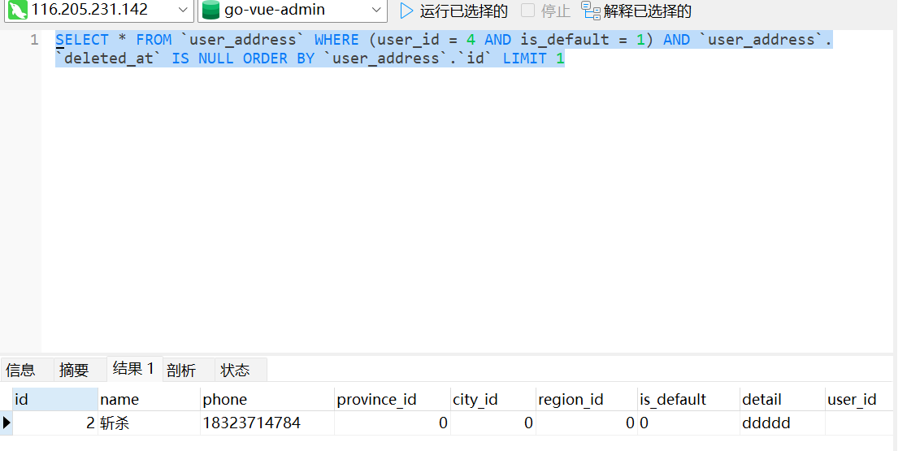Click the province_id column header
The width and height of the screenshot is (907, 451).
[x=393, y=400]
